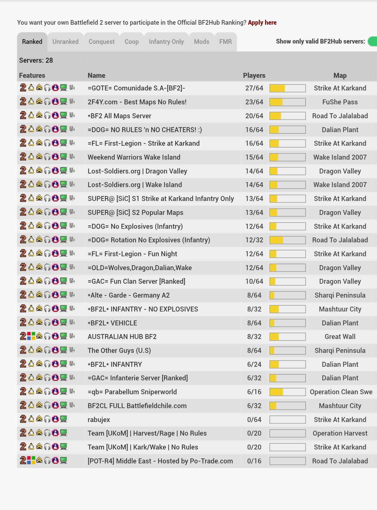Open server 2F4Y.com - Best Maps No Rules!
The width and height of the screenshot is (377, 510).
click(137, 102)
